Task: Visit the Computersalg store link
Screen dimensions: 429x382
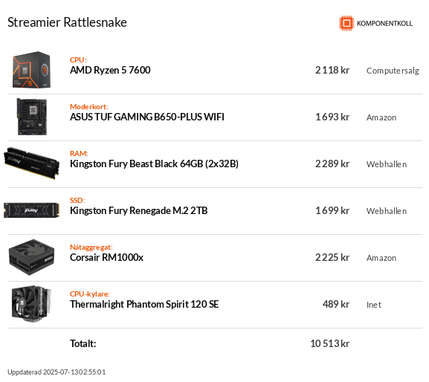Action: coord(393,71)
